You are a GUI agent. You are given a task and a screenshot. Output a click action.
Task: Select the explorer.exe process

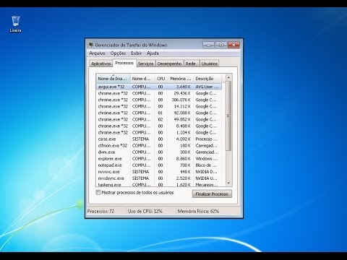tap(158, 159)
